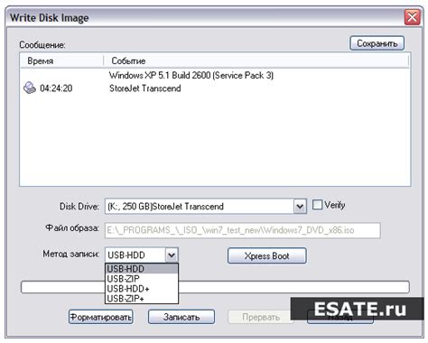Viewport: 428px width, 343px height.
Task: Collapse the Метод записи dropdown arrow
Action: 172,255
